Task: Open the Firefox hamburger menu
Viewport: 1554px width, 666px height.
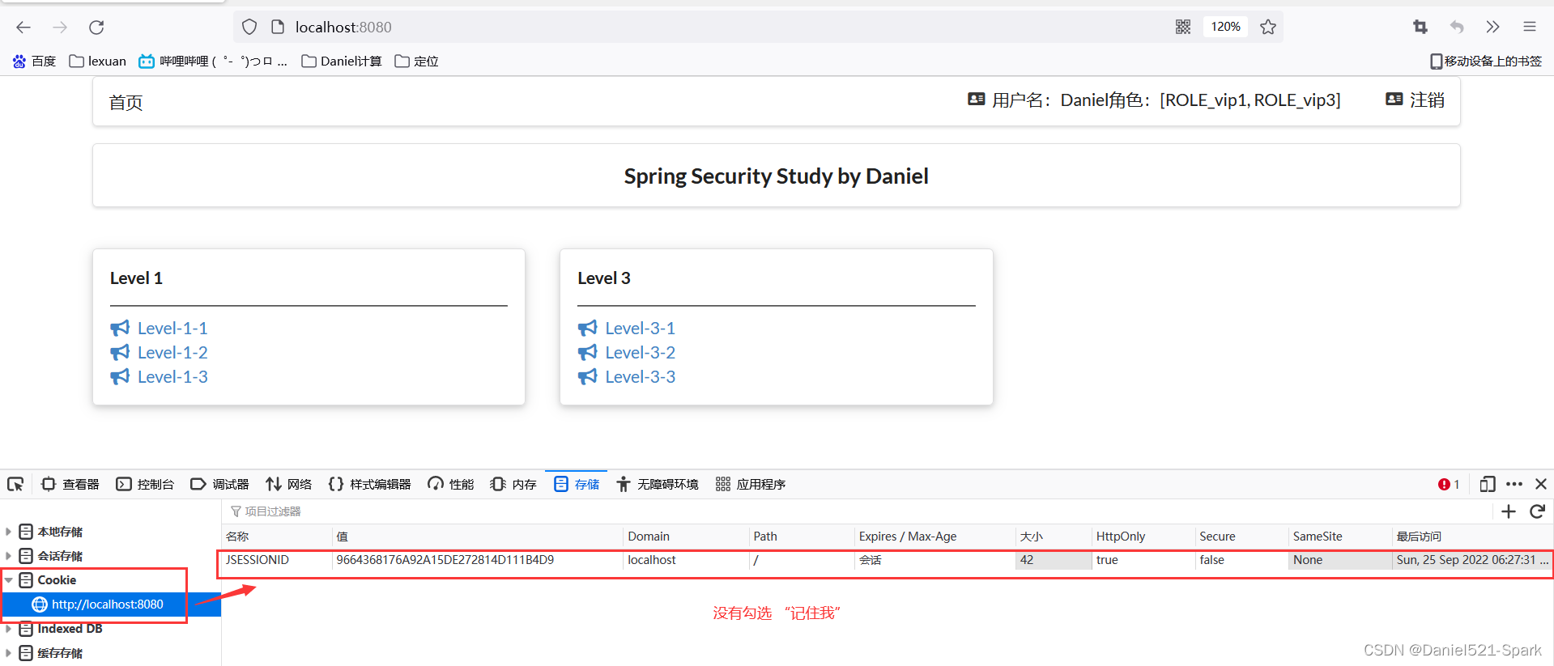Action: point(1529,27)
